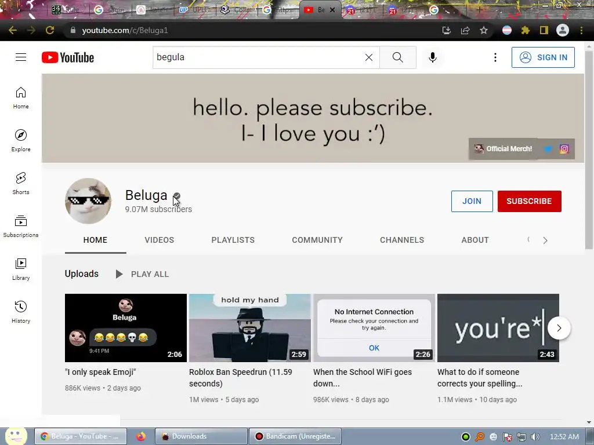Click the volume speaker tray icon
Image resolution: width=594 pixels, height=445 pixels.
coord(535,437)
